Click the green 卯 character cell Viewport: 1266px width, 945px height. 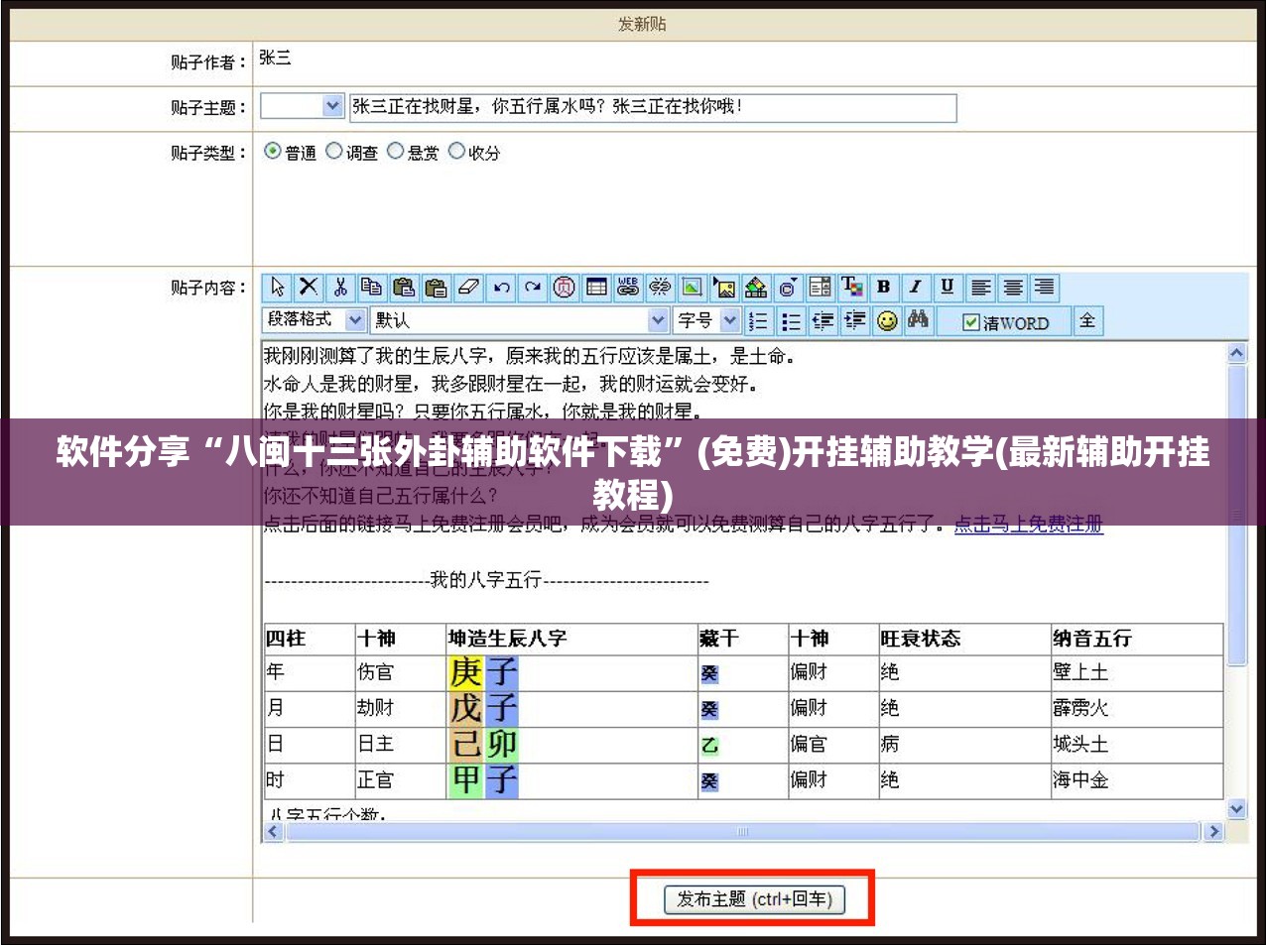501,744
